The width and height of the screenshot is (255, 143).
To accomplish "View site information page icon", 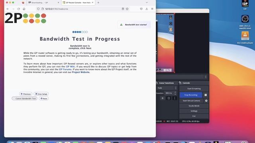I will pos(43,9).
